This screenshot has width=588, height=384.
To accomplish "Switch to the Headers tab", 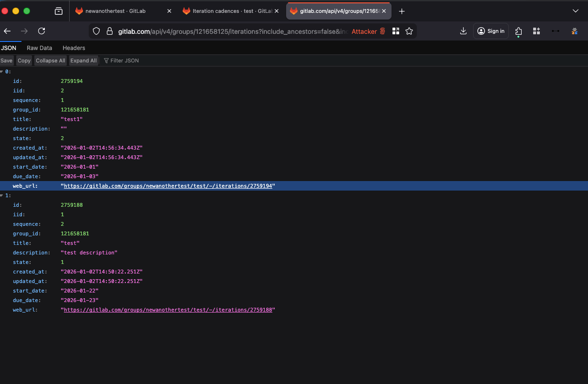I will click(73, 48).
